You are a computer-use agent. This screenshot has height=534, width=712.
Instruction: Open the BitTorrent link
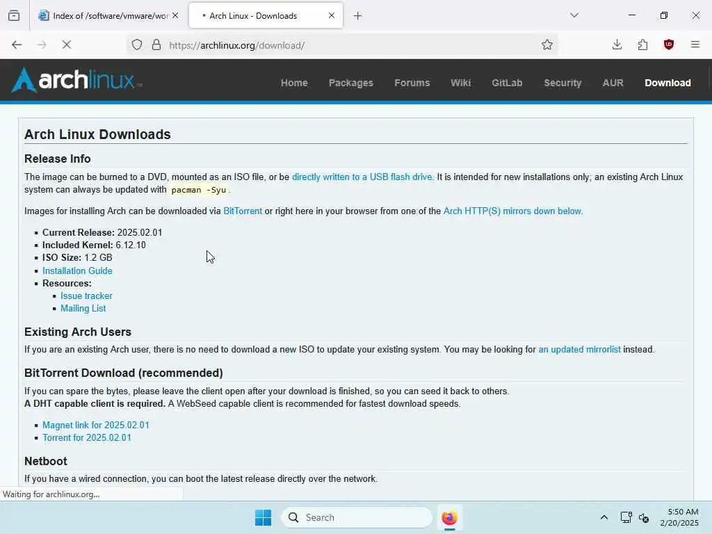pyautogui.click(x=243, y=211)
